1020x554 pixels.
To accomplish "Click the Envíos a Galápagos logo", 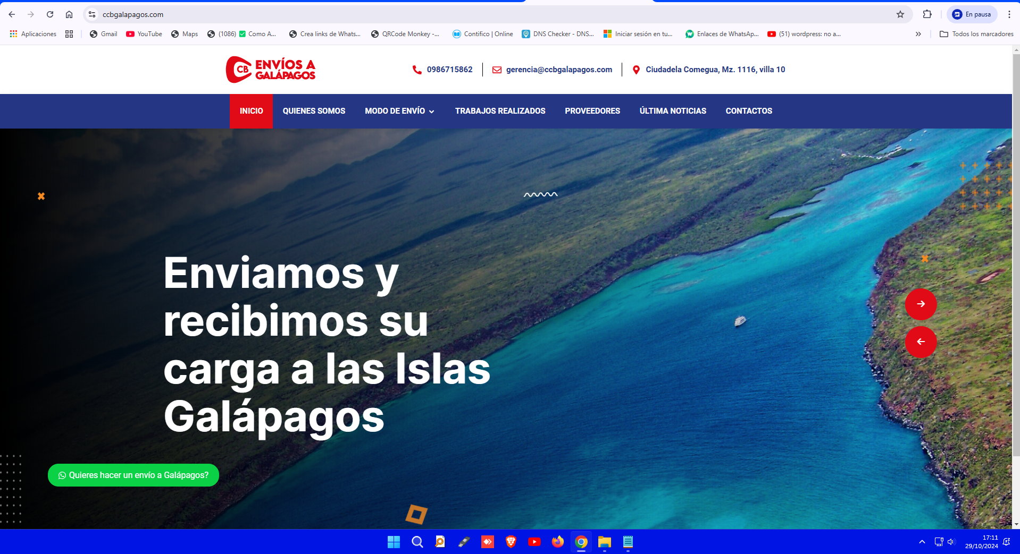I will click(x=271, y=70).
